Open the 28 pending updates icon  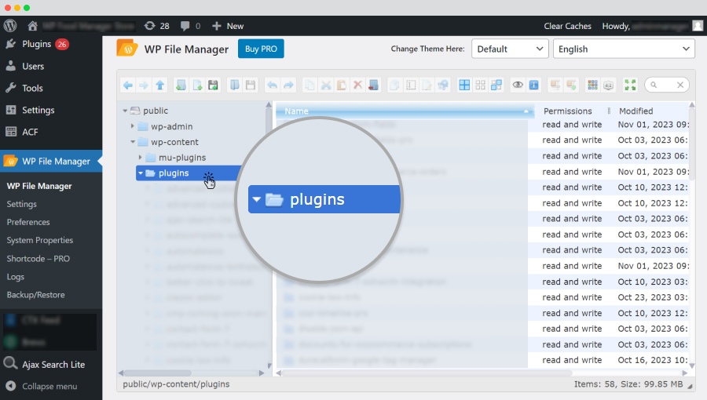coord(157,26)
